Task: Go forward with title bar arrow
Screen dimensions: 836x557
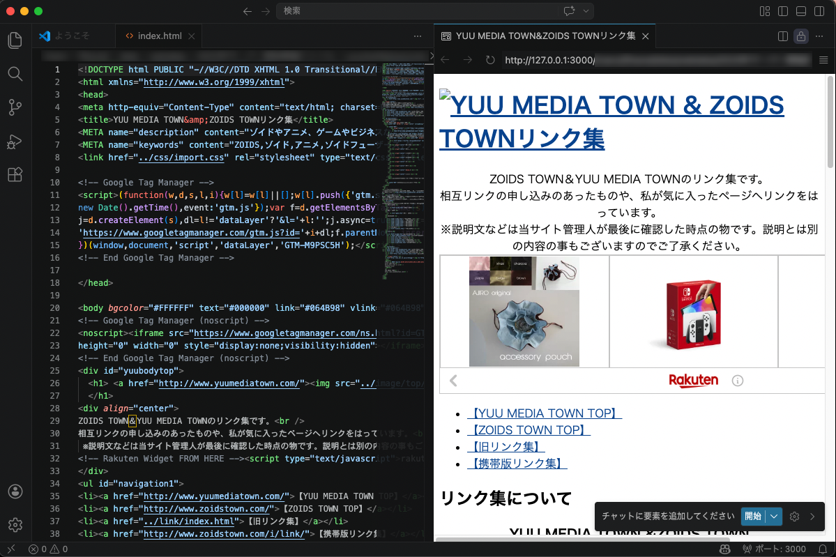Action: (x=266, y=11)
